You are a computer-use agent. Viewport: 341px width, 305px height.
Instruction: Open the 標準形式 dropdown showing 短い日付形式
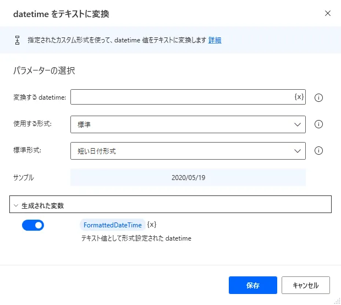[x=188, y=150]
